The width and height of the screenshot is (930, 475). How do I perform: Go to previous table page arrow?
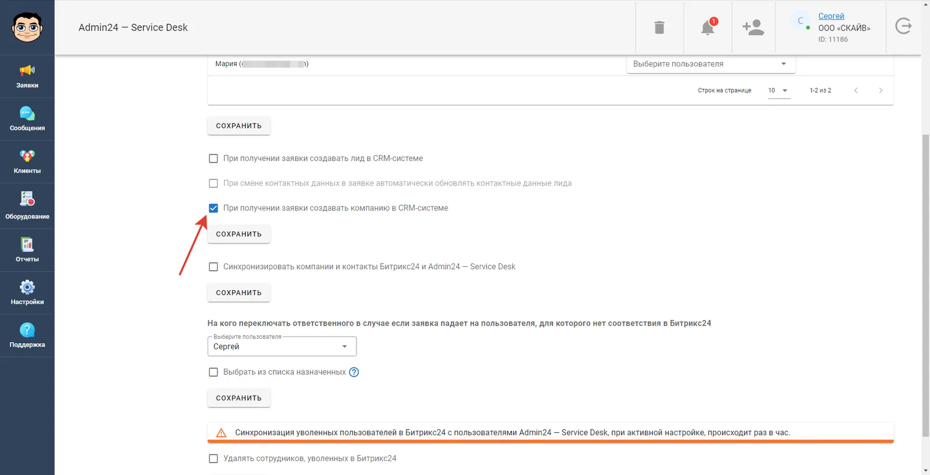point(856,90)
